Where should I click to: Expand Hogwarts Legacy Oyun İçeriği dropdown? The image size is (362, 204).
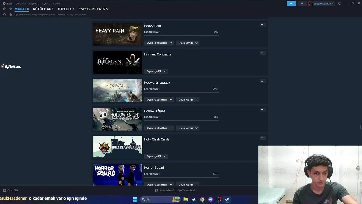[188, 99]
